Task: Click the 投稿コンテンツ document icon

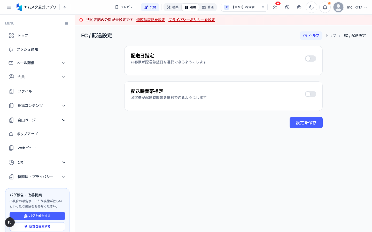Action: pos(11,106)
